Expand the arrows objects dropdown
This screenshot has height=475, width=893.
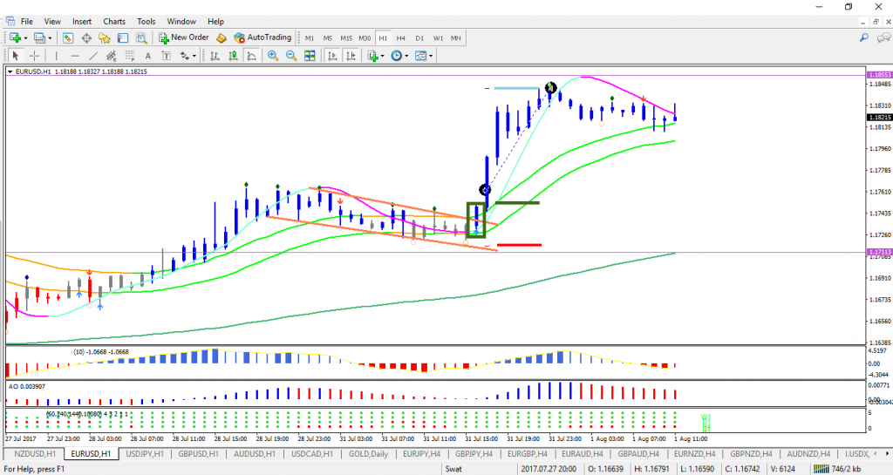coord(194,56)
